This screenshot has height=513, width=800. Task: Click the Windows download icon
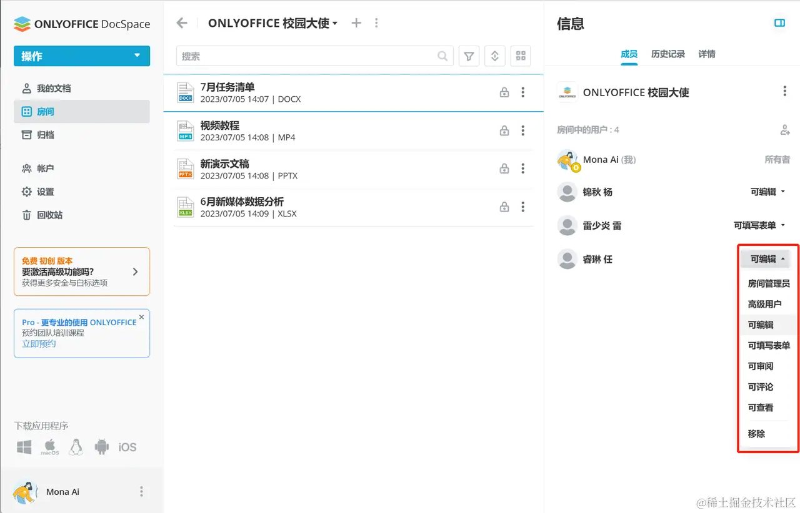click(24, 447)
